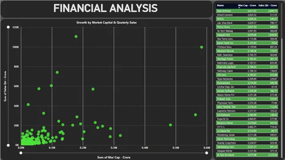The width and height of the screenshot is (285, 160).
Task: Select the Puravankara row
Action: [x=247, y=83]
